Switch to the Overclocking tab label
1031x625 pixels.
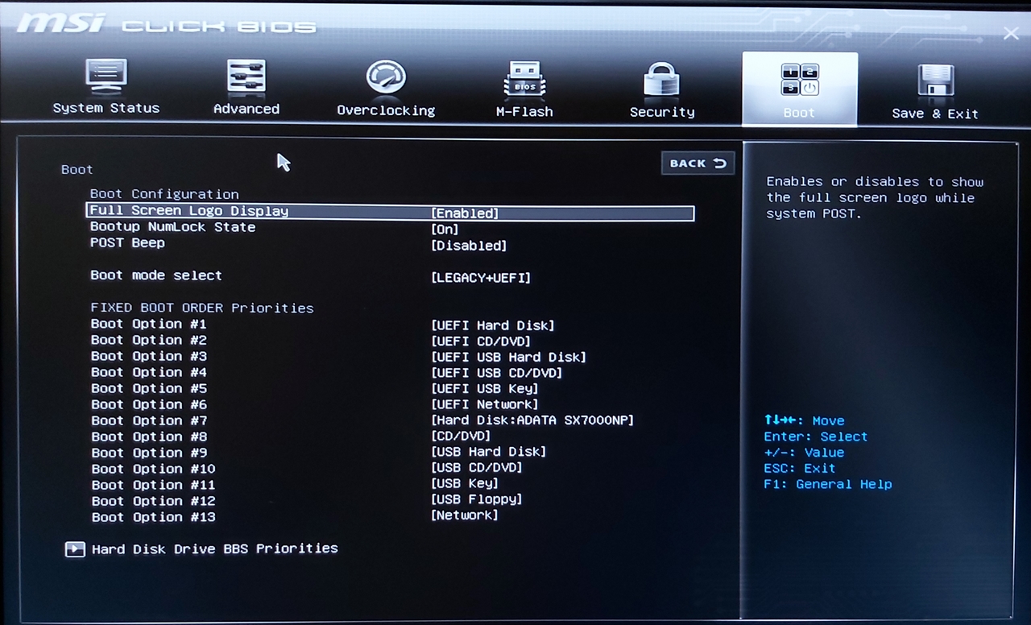pyautogui.click(x=386, y=111)
